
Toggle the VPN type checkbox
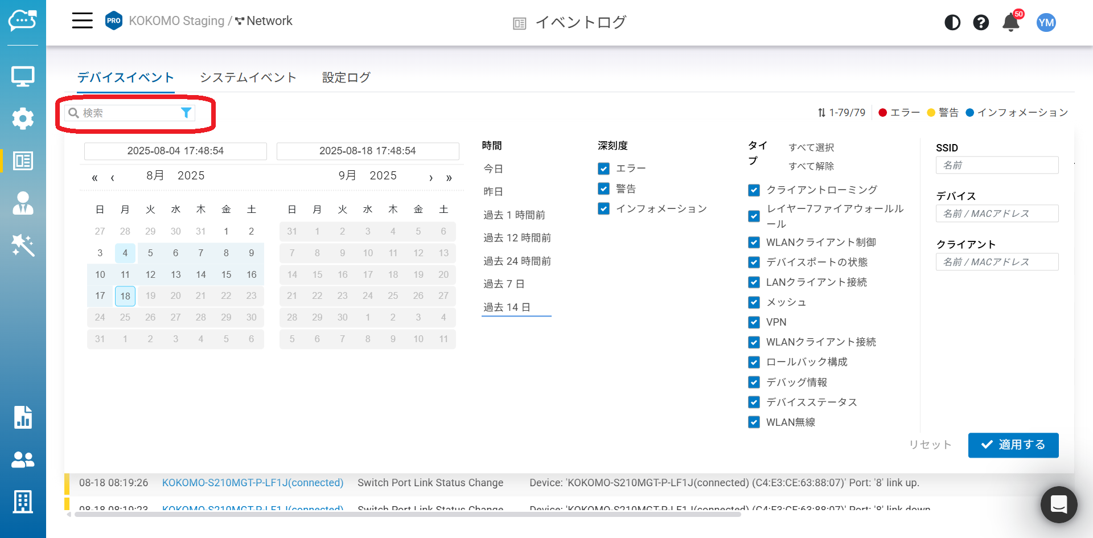click(x=754, y=322)
